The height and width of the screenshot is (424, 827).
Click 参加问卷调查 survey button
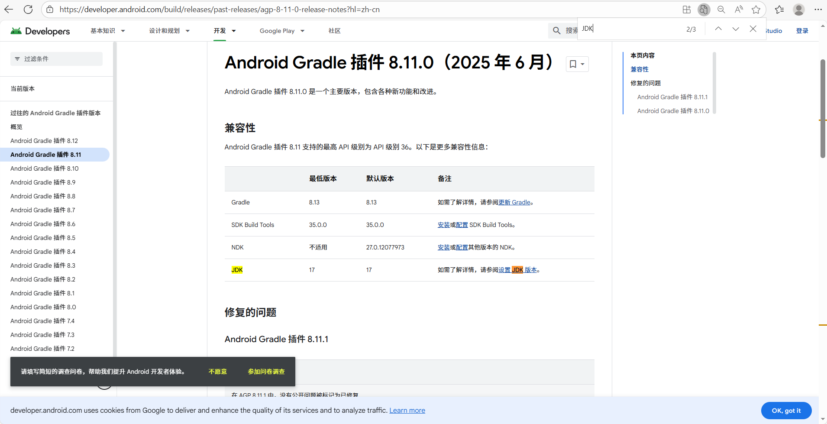click(266, 372)
